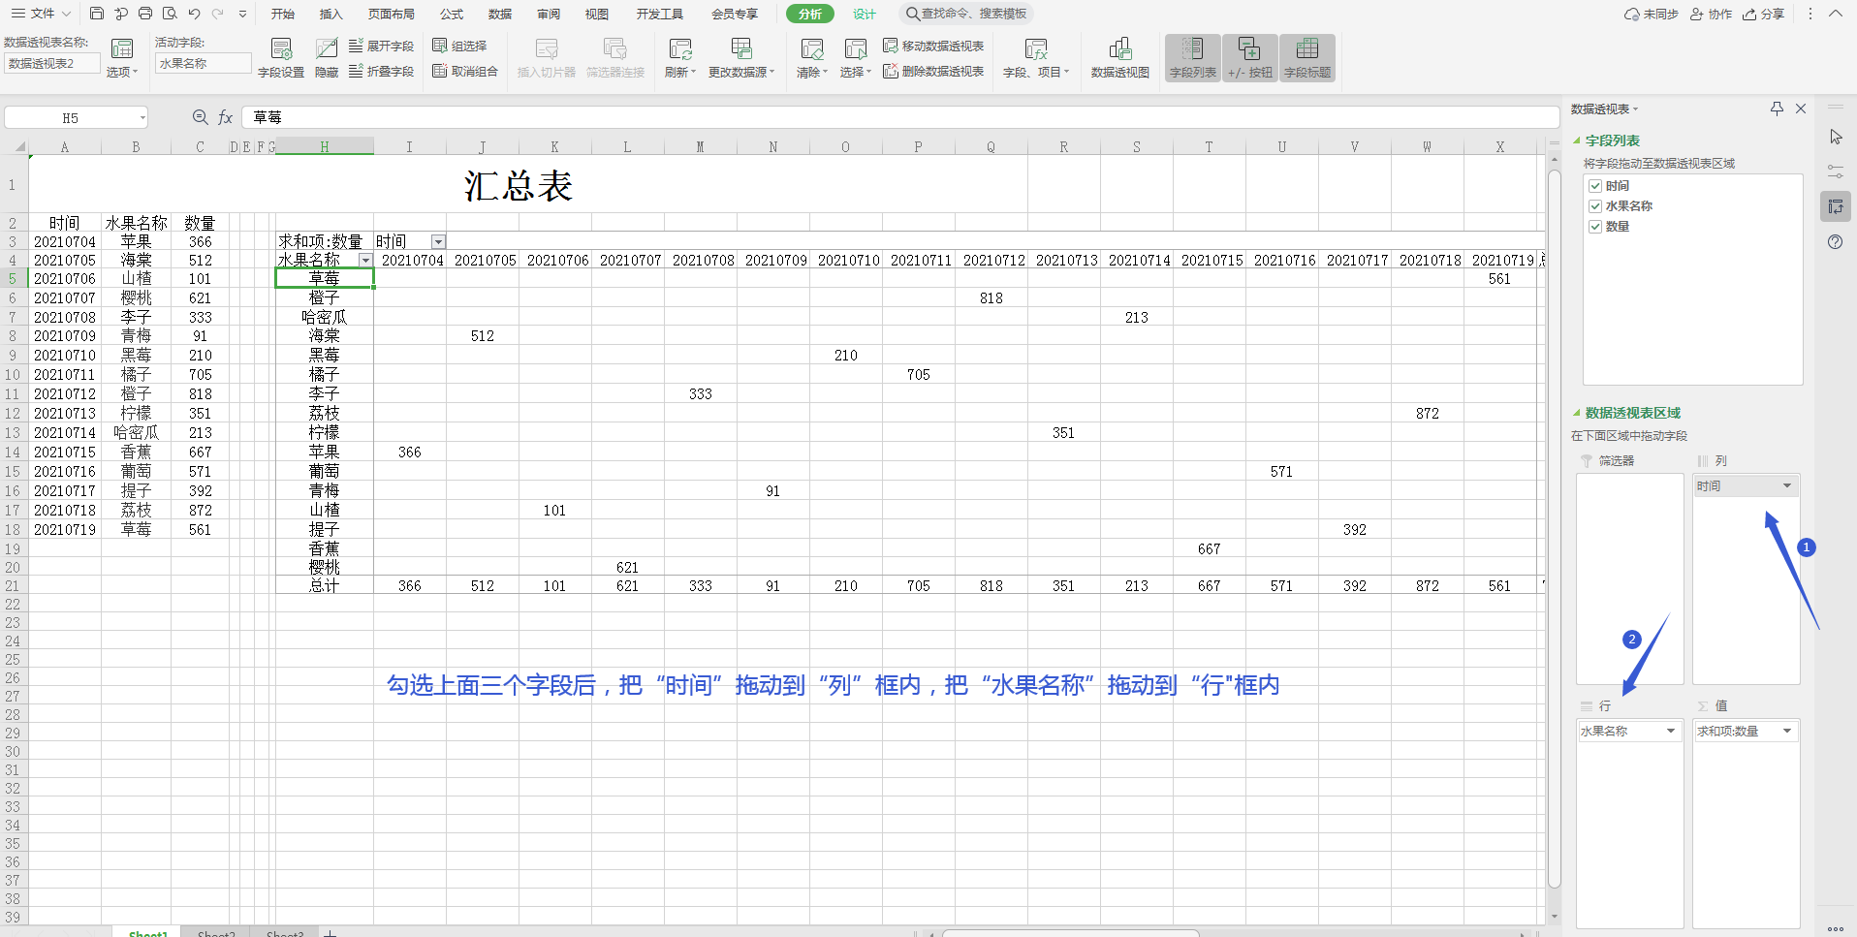Toggle Field Headers (字段标题) display
The image size is (1857, 937).
click(x=1307, y=58)
